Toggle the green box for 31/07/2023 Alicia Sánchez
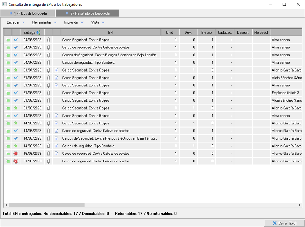The image size is (305, 227). 8,78
